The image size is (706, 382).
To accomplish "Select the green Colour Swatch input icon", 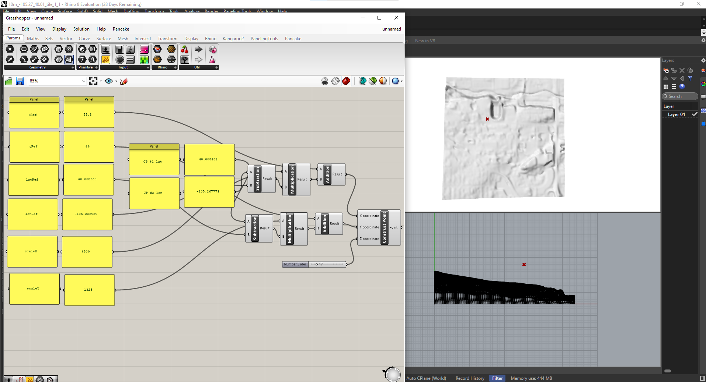I will [144, 59].
